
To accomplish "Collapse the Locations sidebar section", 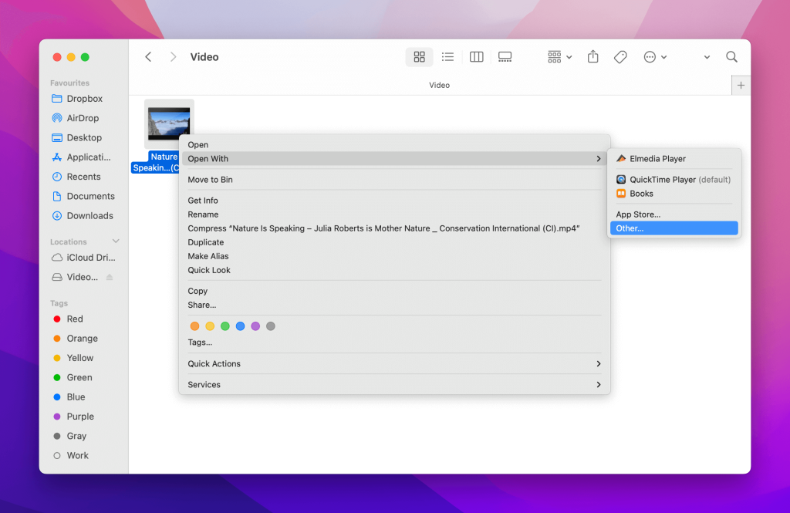I will tap(114, 241).
